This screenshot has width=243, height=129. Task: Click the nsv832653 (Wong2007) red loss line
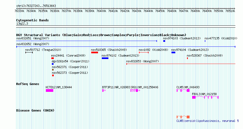(x=181, y=64)
